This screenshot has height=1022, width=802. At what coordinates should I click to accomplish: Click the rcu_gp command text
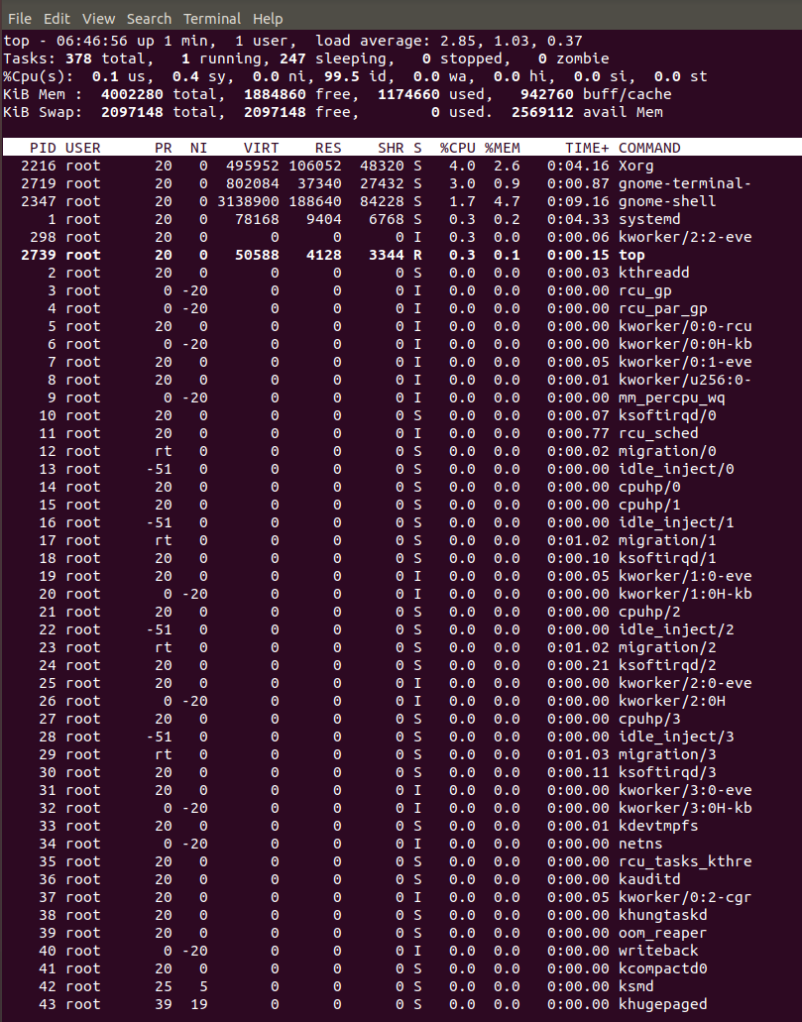point(644,290)
